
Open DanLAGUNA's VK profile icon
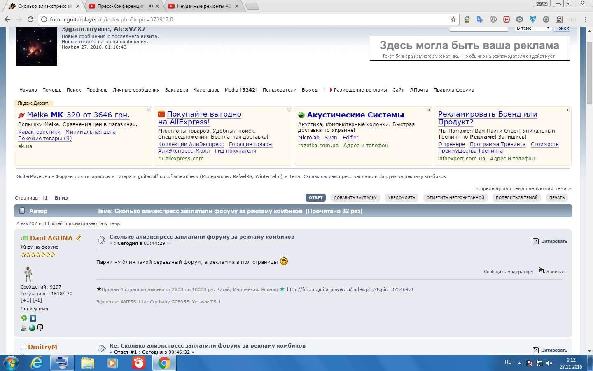[33, 318]
